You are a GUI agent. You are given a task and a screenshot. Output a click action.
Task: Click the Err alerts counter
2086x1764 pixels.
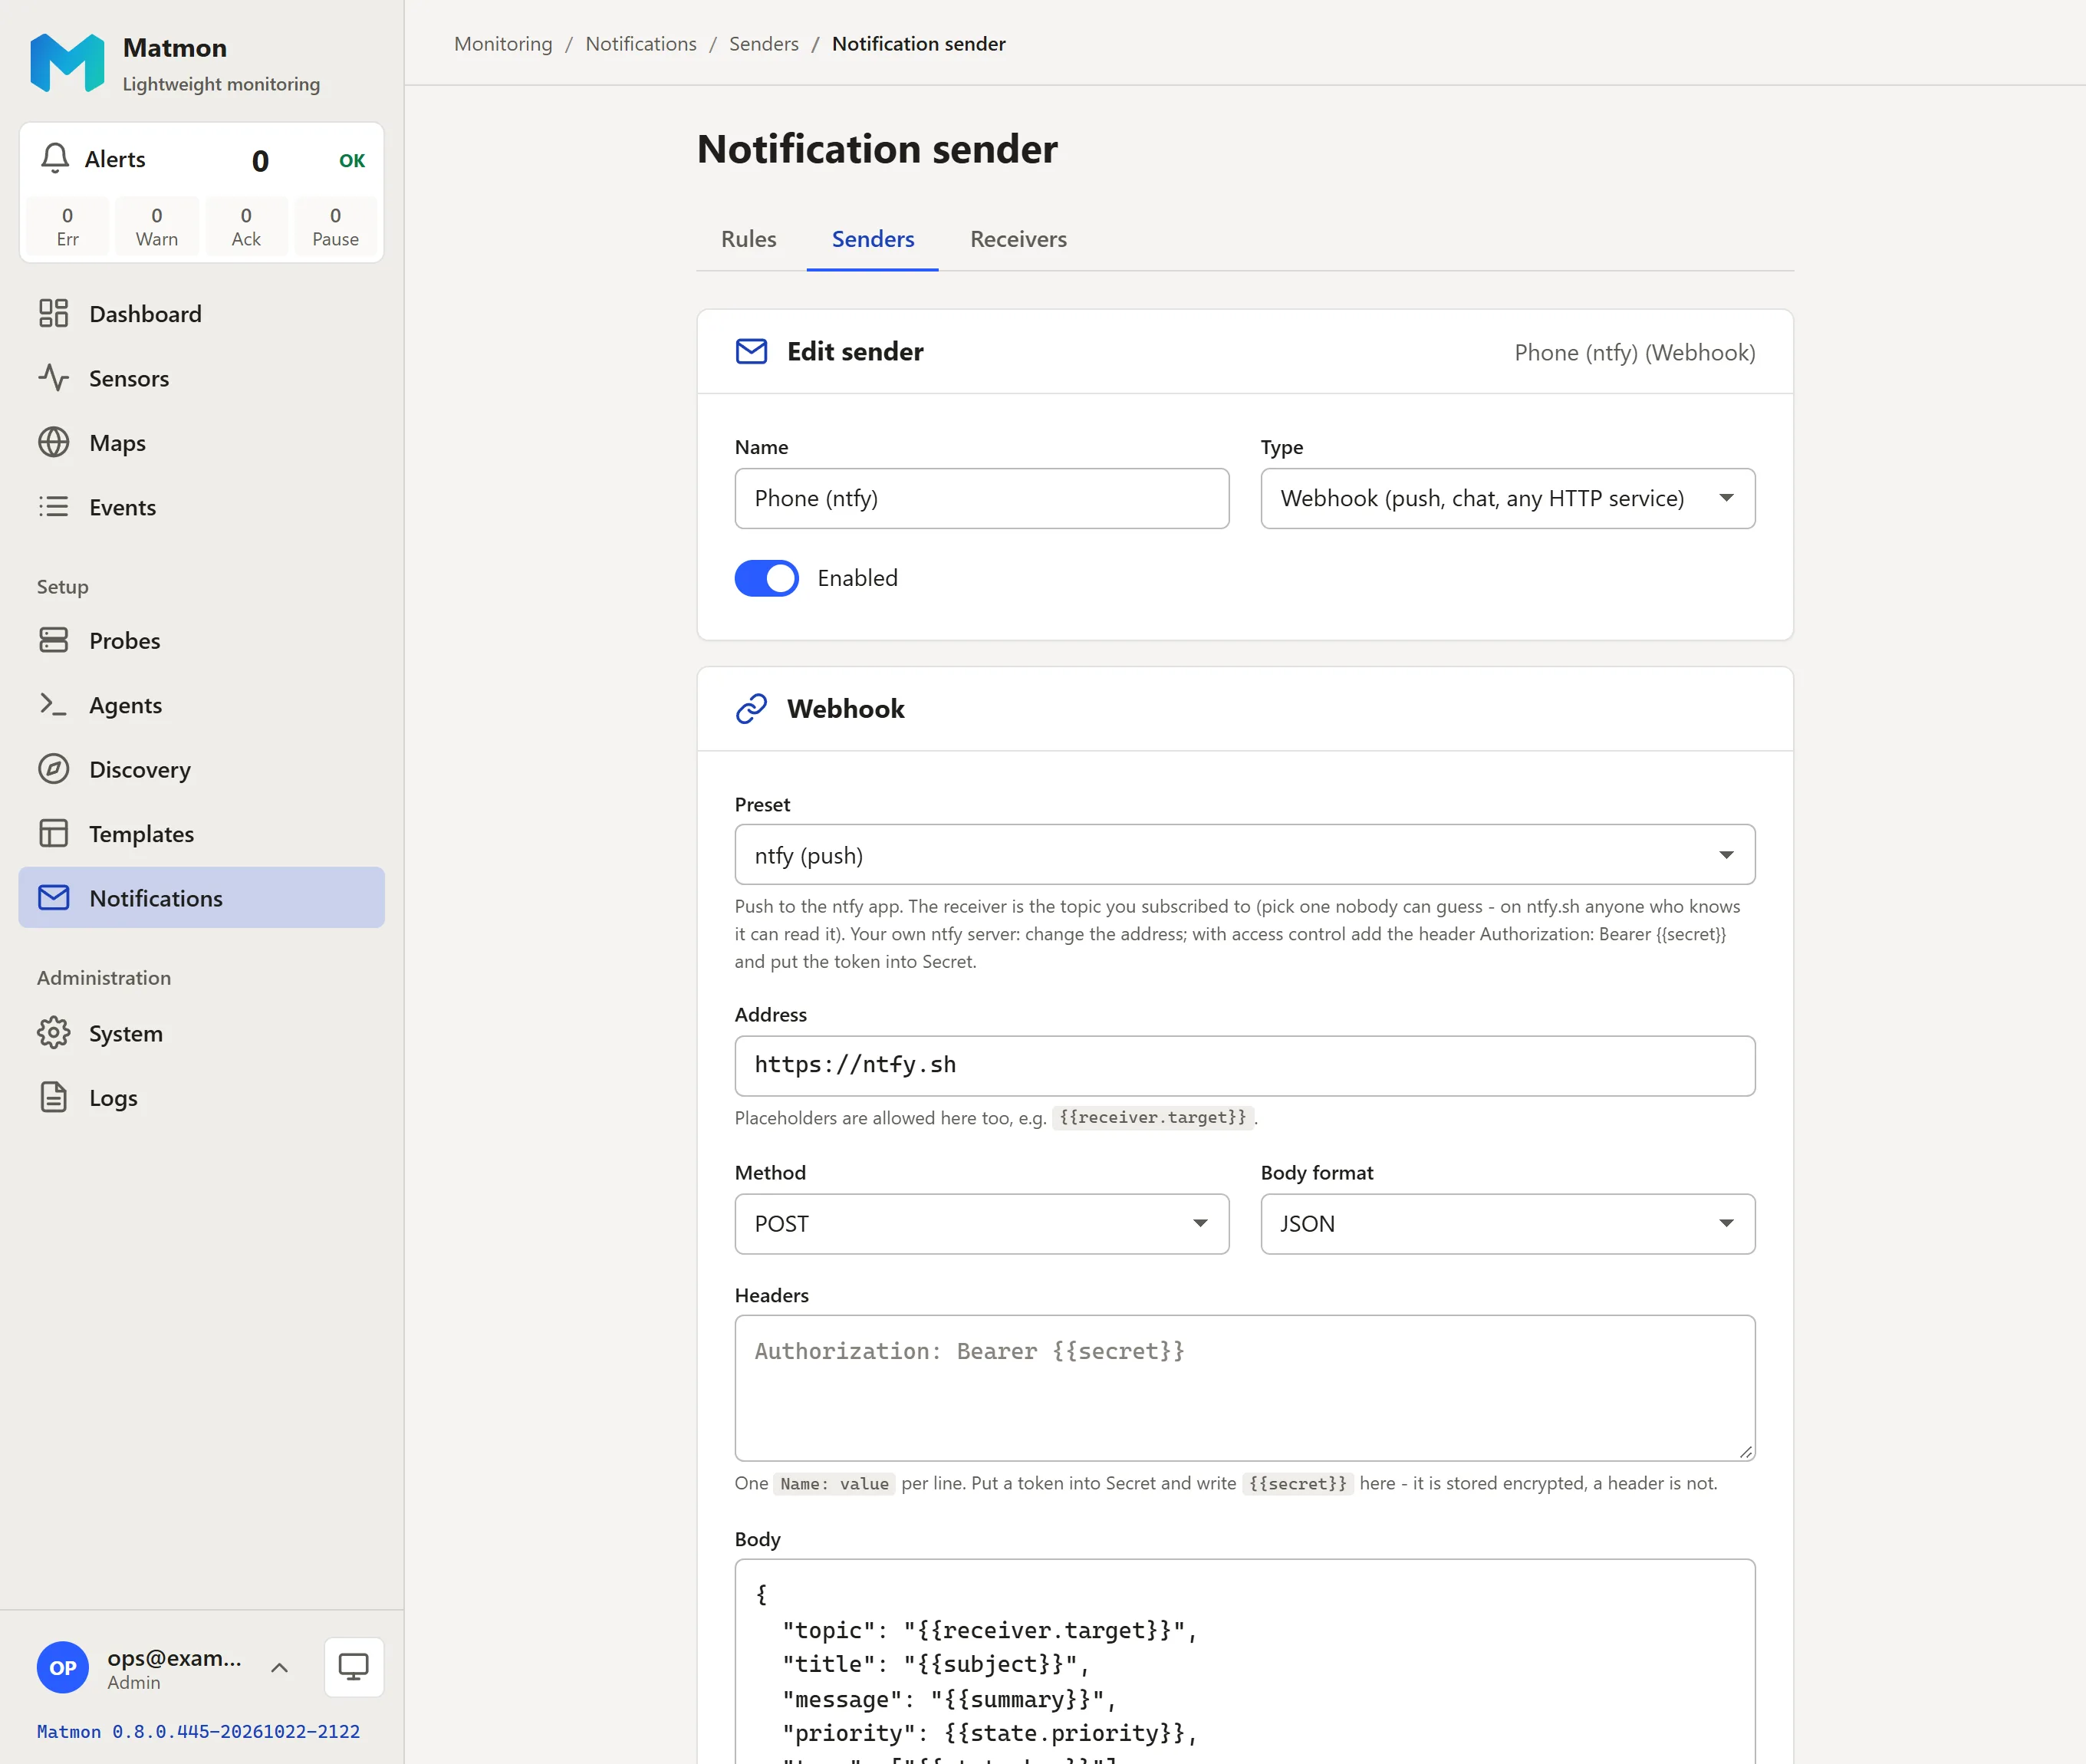(x=67, y=226)
